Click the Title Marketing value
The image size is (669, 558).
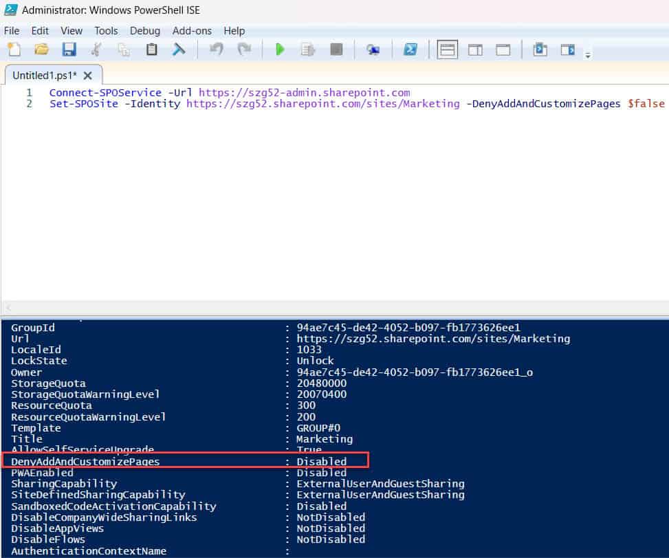pos(325,438)
